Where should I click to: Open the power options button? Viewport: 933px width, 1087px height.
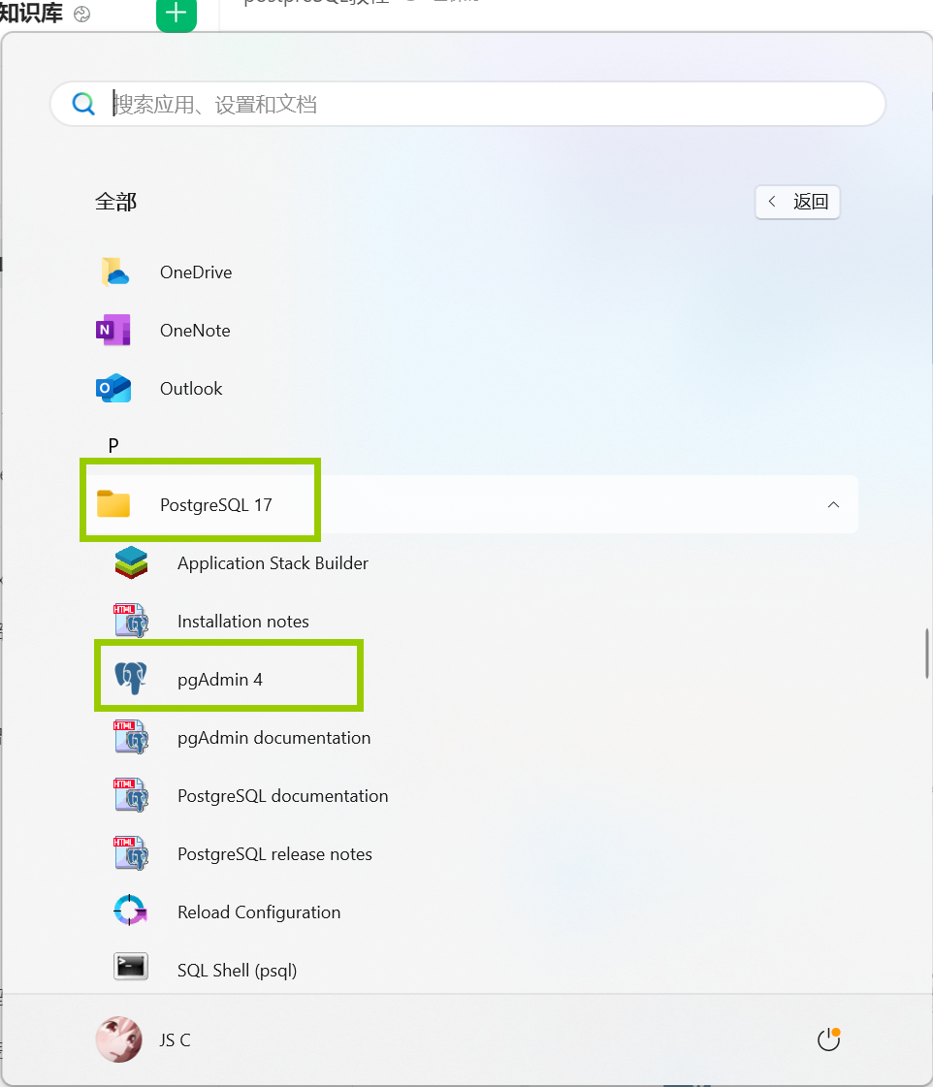point(828,1039)
